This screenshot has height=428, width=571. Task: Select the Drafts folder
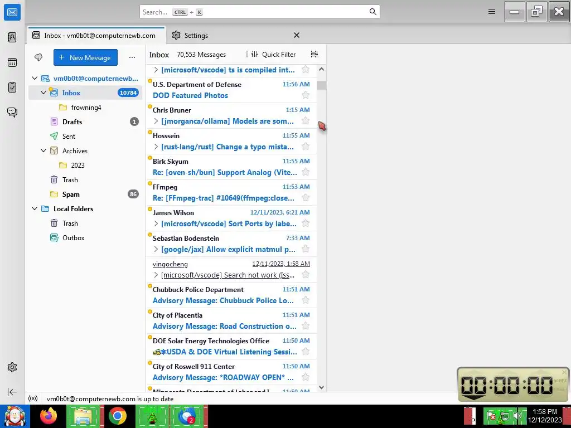point(85,121)
